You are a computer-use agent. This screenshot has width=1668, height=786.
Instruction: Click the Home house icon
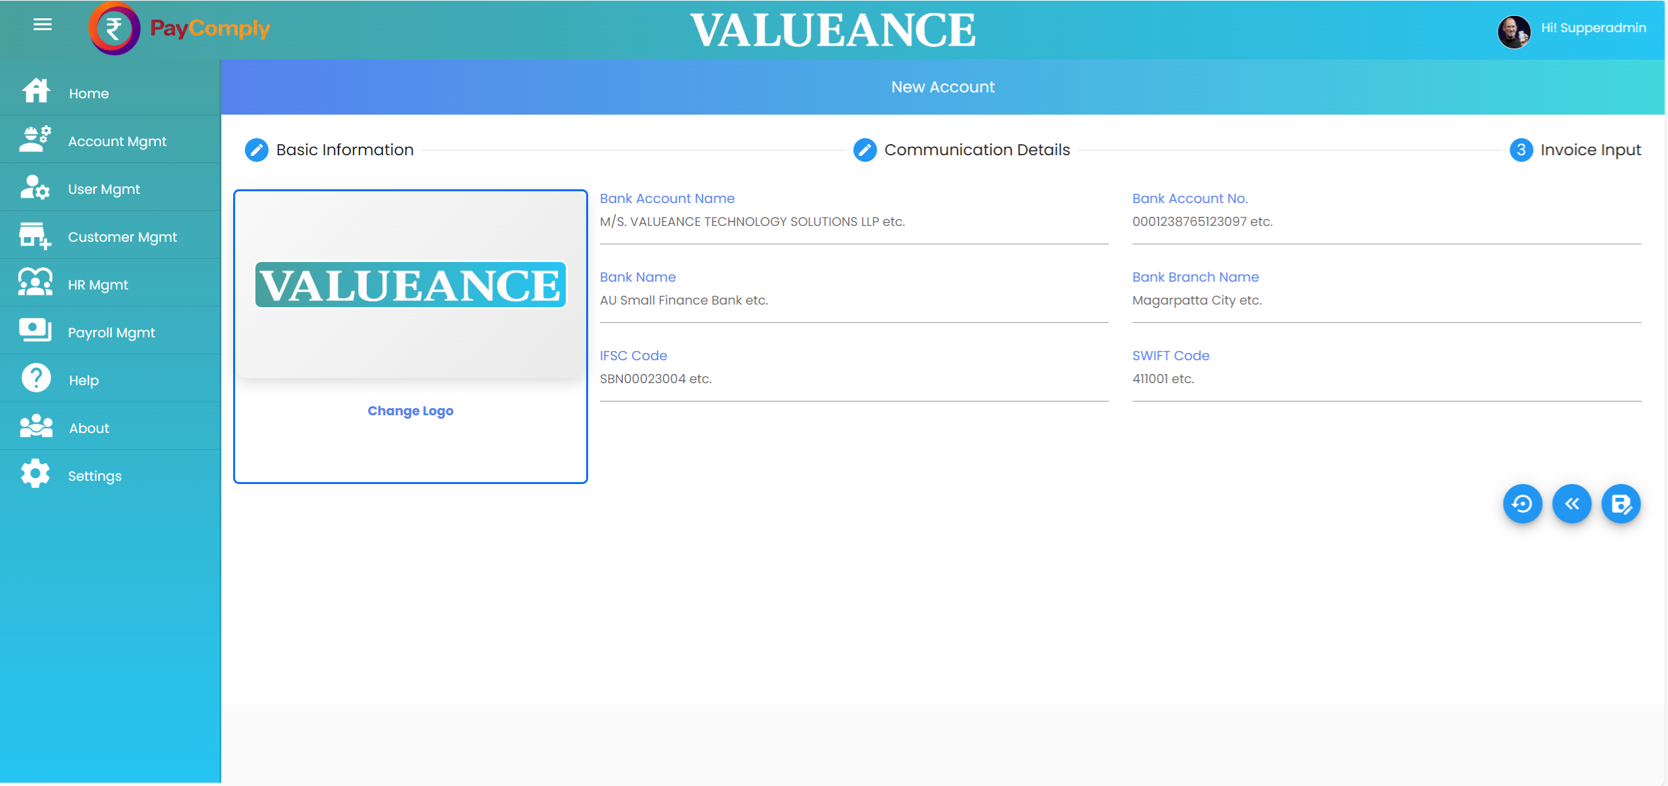click(36, 90)
